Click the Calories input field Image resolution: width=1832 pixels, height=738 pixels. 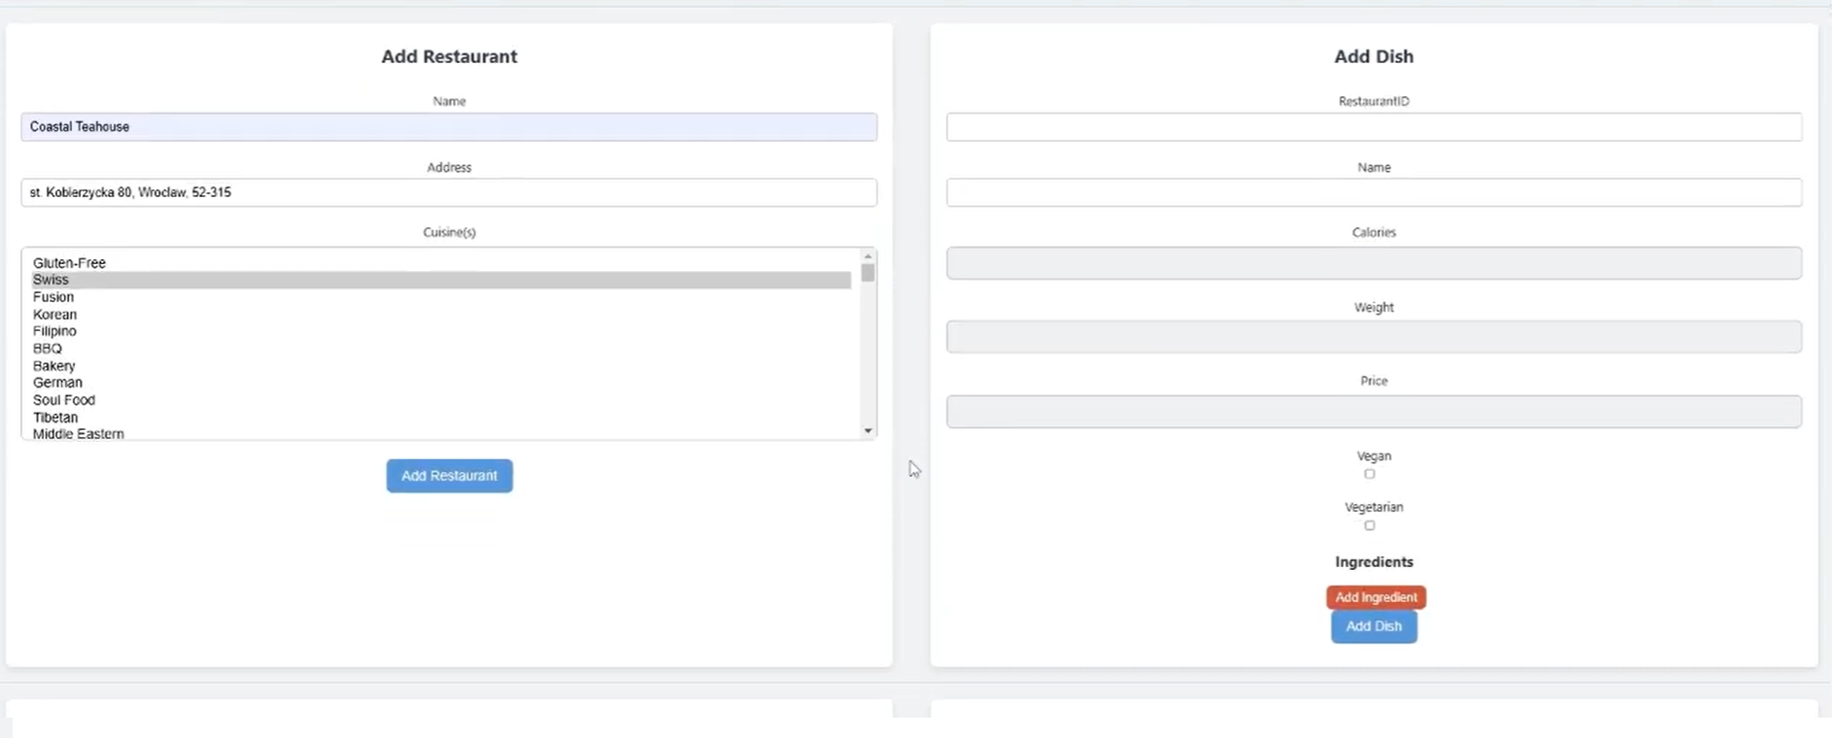pyautogui.click(x=1373, y=263)
